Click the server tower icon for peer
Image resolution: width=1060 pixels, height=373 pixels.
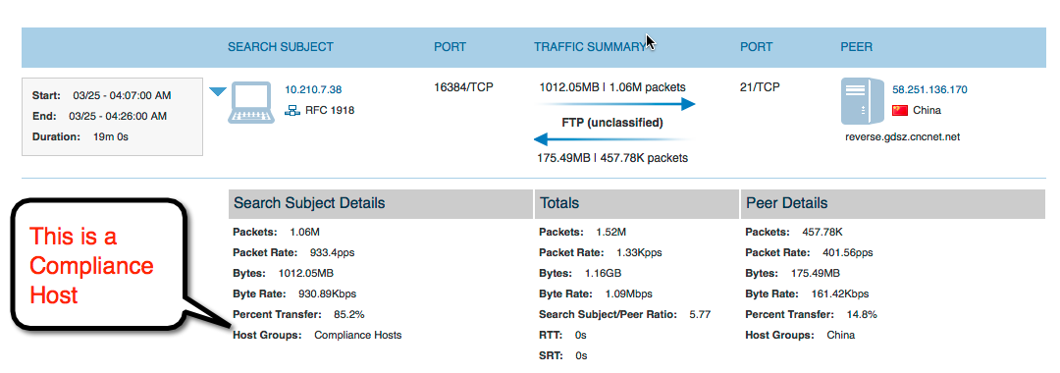pyautogui.click(x=862, y=101)
